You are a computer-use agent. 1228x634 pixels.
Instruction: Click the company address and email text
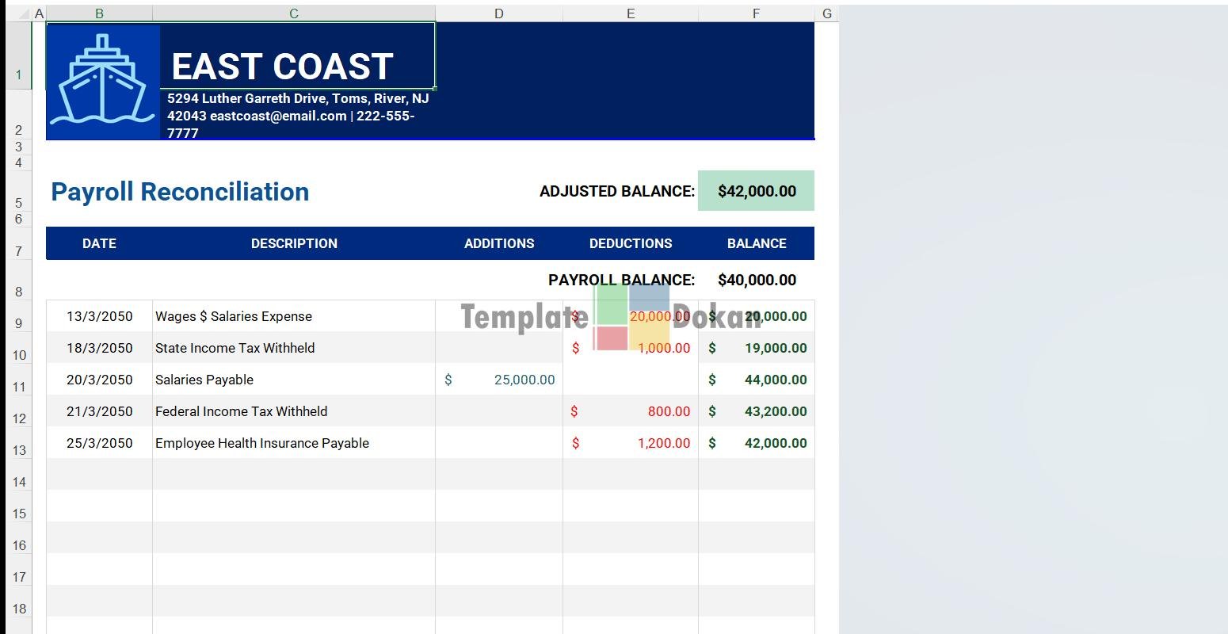[x=297, y=116]
